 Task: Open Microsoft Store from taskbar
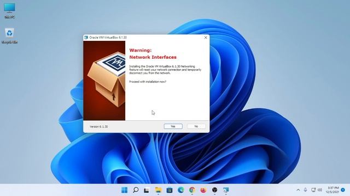(170, 190)
